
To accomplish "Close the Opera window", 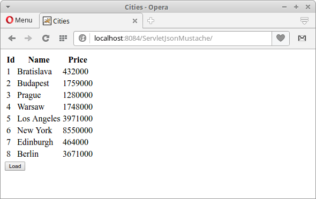I will [x=308, y=7].
